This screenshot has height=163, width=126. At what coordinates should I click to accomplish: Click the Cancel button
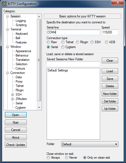pyautogui.click(x=16, y=130)
